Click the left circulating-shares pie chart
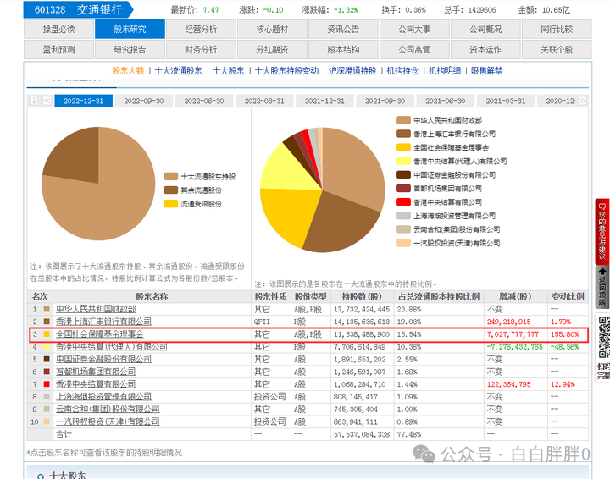610x479 pixels. pyautogui.click(x=98, y=184)
